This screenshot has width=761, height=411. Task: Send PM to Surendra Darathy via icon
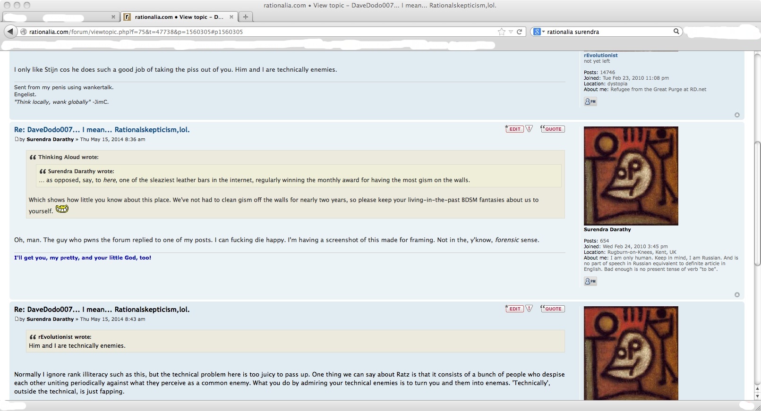590,281
